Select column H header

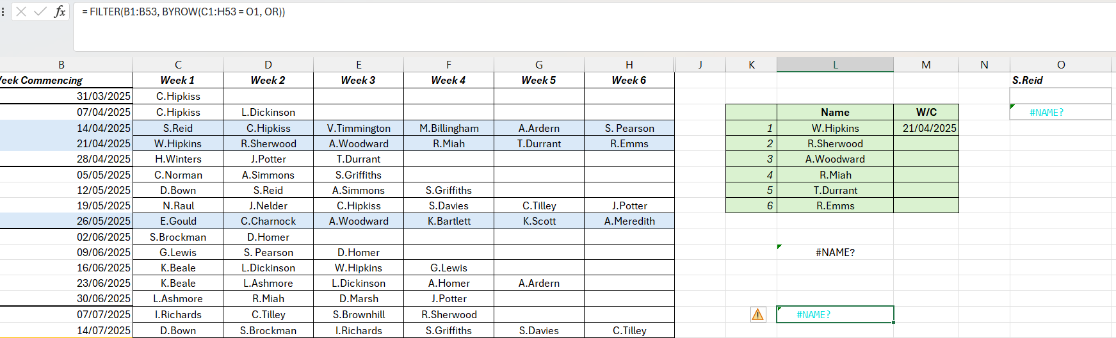pos(629,65)
